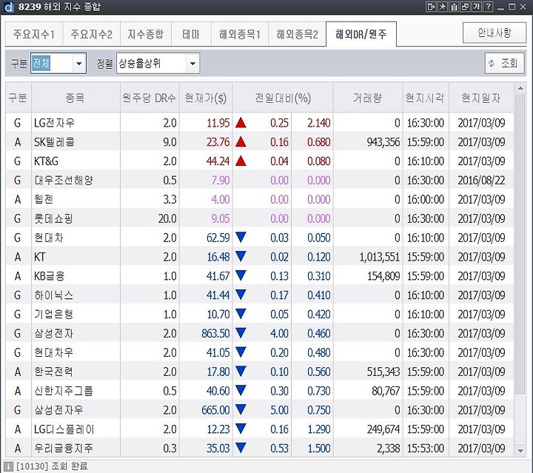Click the 전일대비(%) column header

[283, 98]
